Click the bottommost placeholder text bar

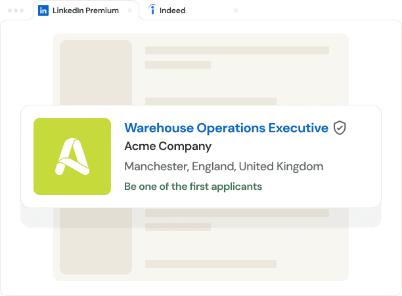[210, 264]
